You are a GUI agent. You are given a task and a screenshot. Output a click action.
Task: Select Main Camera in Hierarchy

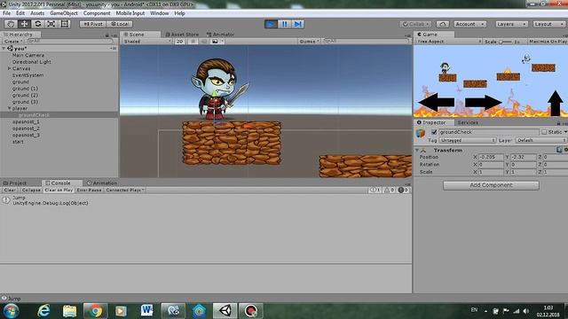tap(28, 55)
